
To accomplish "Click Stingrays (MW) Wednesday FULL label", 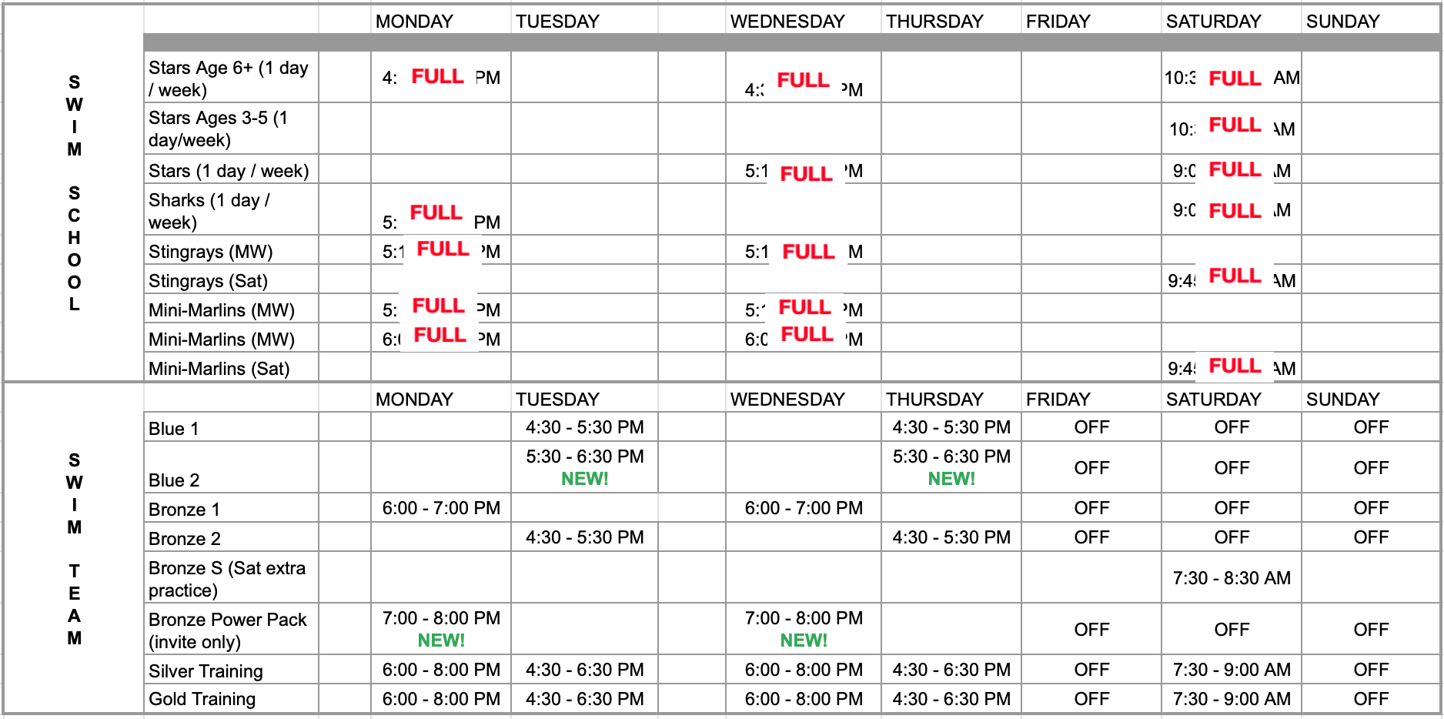I will 808,252.
